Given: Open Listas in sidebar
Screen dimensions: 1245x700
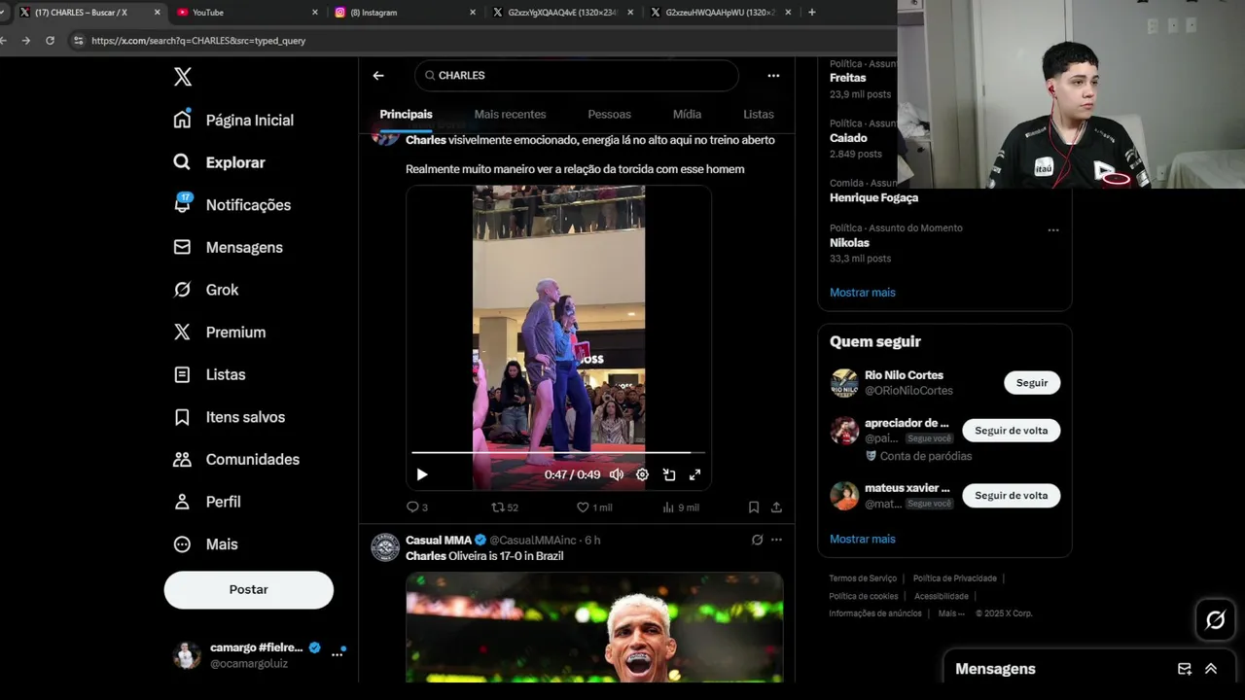Looking at the screenshot, I should click(x=209, y=374).
